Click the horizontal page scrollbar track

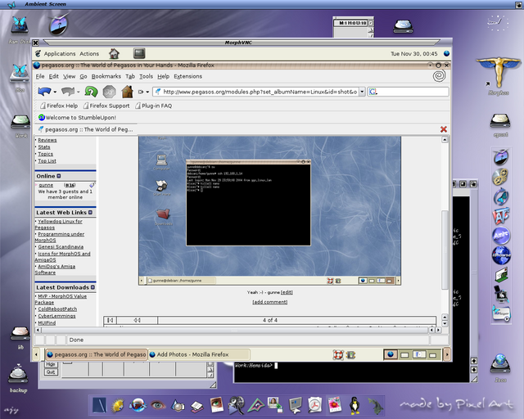[x=234, y=330]
